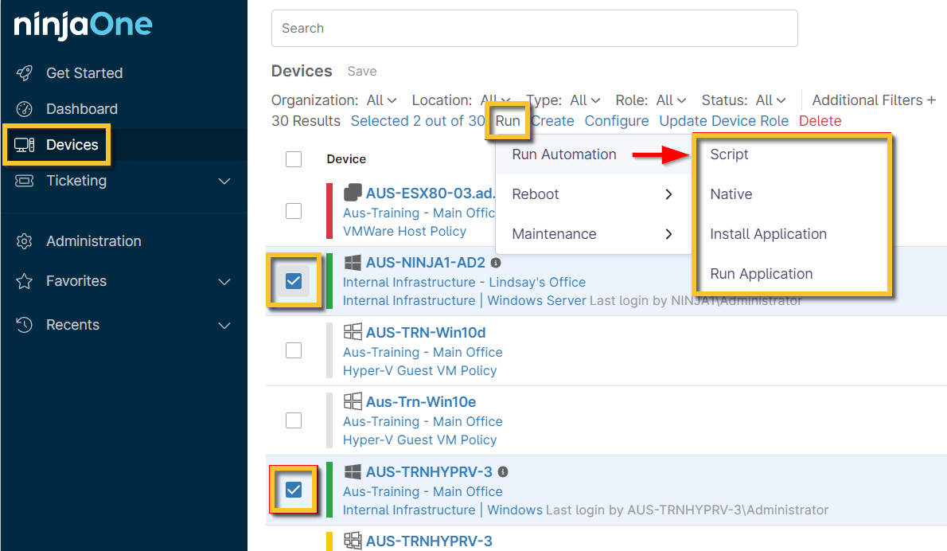This screenshot has height=551, width=947.
Task: Toggle the select-all checkbox in Device header
Action: click(x=294, y=159)
